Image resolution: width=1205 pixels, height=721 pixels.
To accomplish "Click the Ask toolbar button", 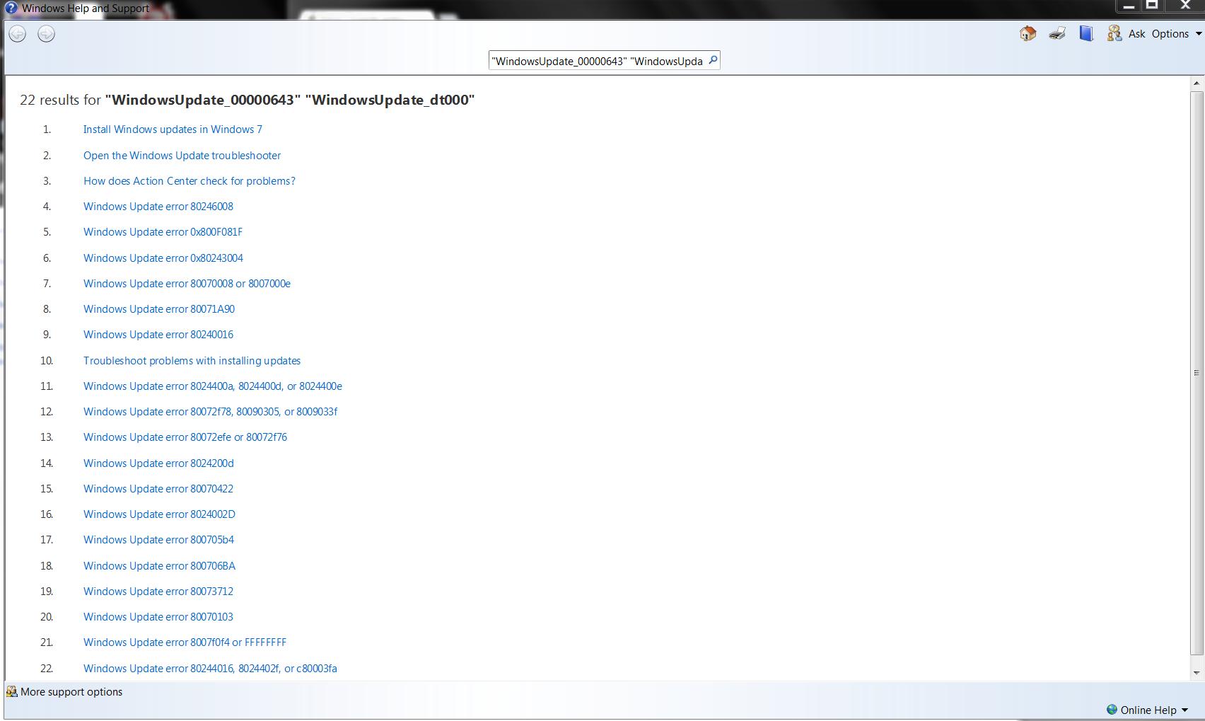I will [1136, 33].
